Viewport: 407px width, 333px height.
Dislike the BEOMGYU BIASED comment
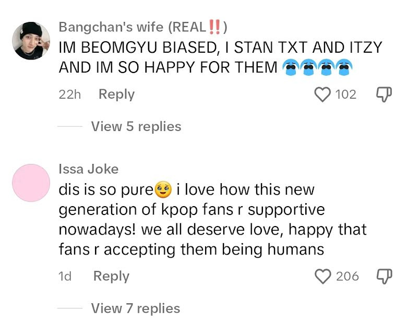tap(384, 94)
